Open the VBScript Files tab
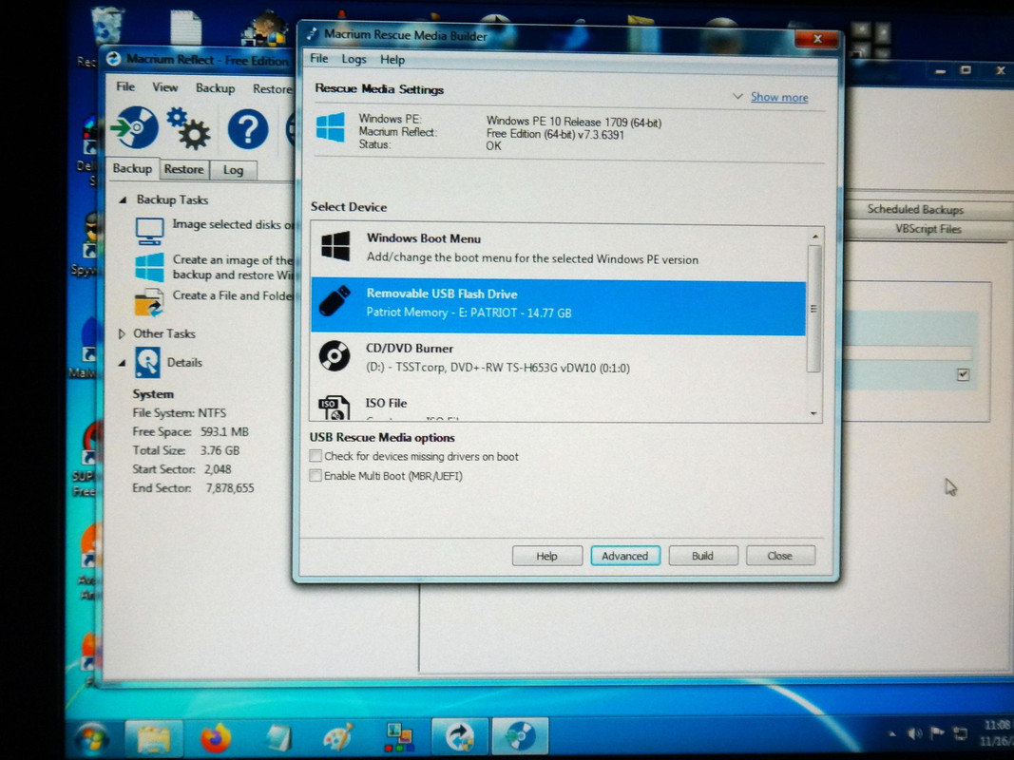 pos(928,229)
